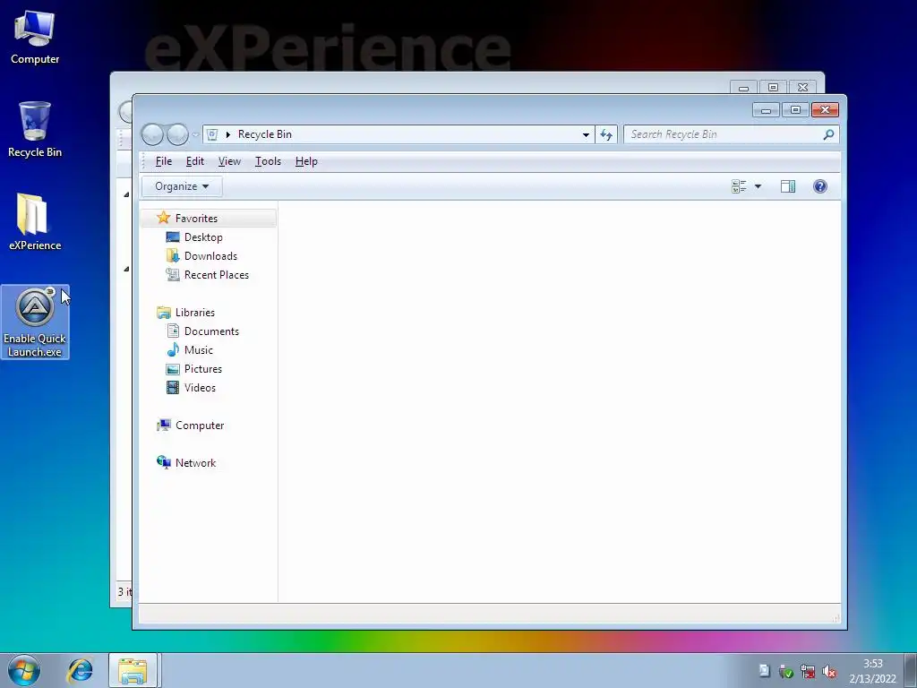
Task: Open the Windows Start menu
Action: coord(24,670)
